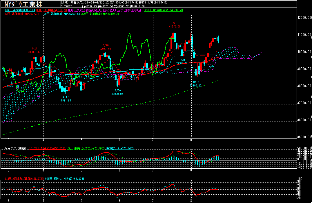Click the 5/20 40077.40 peak annotation
This screenshot has height=203, width=312.
point(105,47)
